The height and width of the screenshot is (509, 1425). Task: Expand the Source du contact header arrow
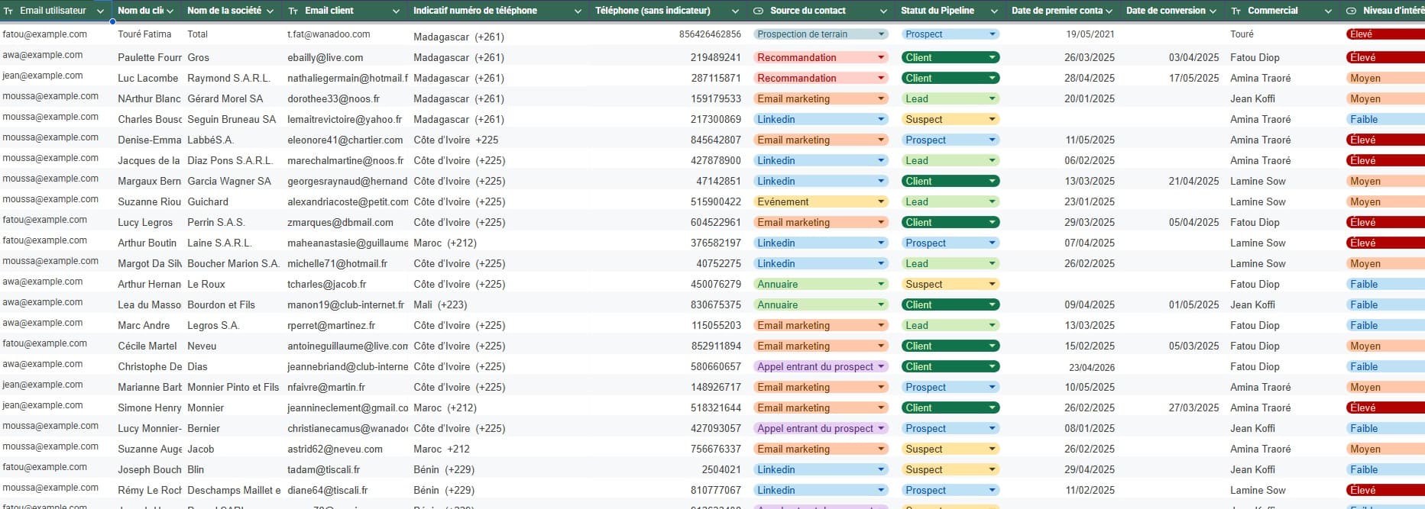(883, 11)
